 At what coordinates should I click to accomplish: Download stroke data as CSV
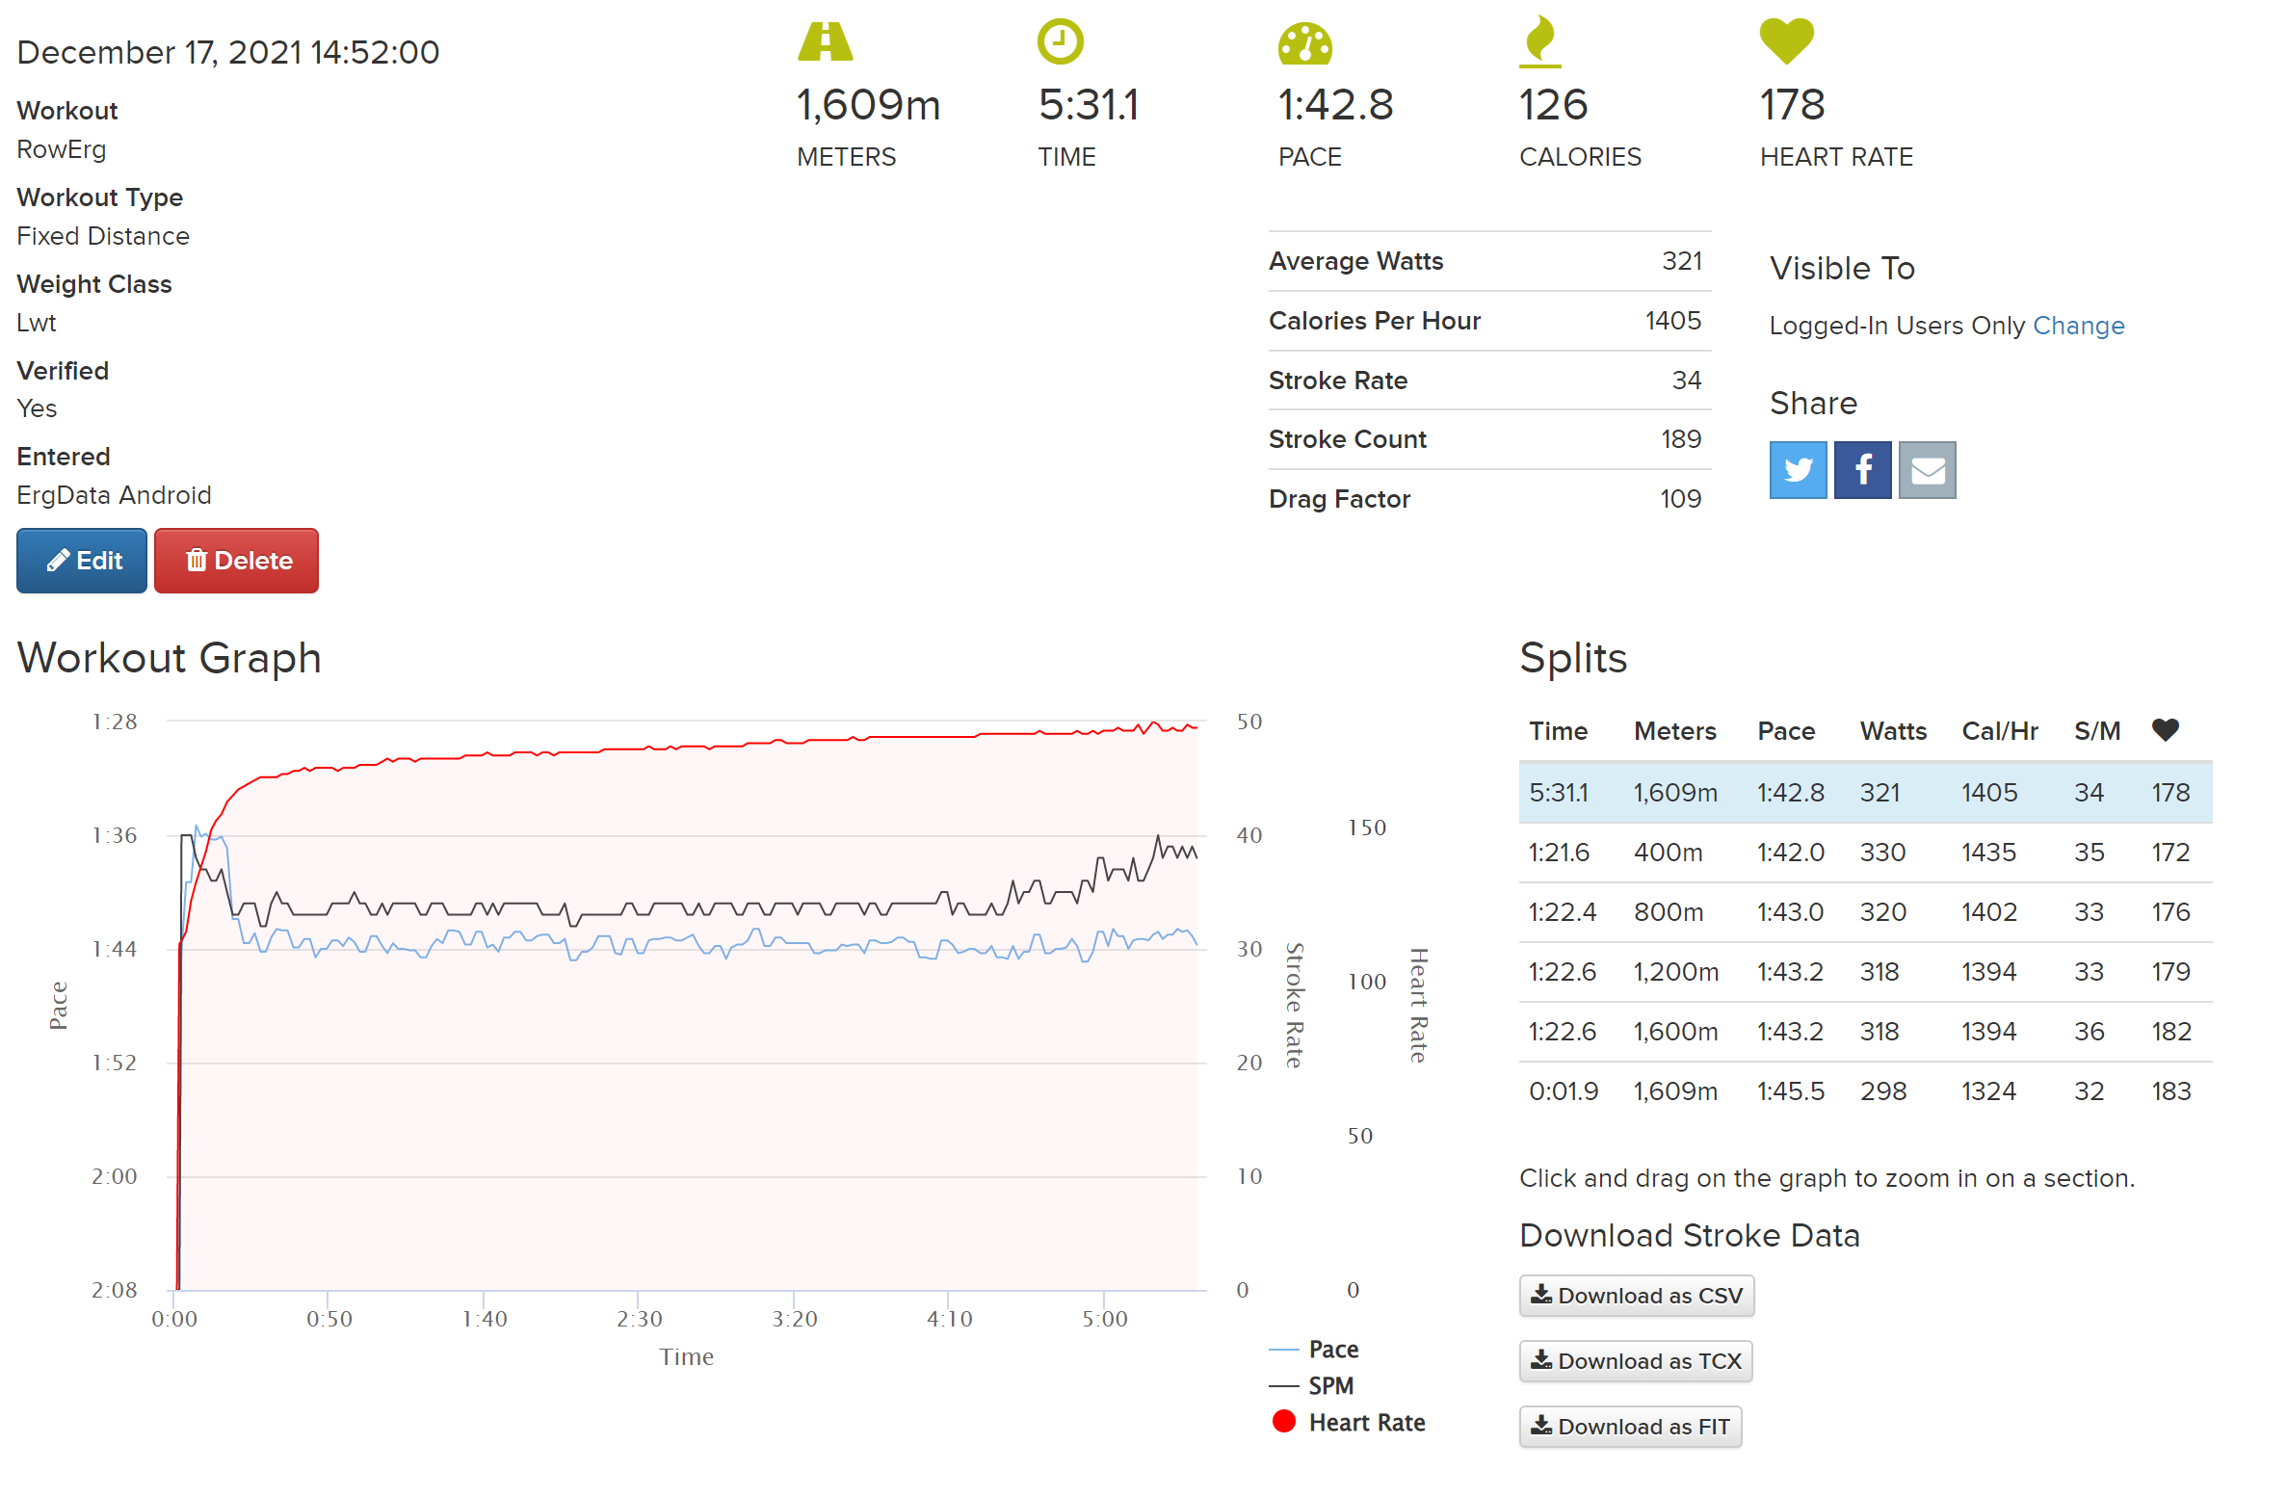[1636, 1296]
